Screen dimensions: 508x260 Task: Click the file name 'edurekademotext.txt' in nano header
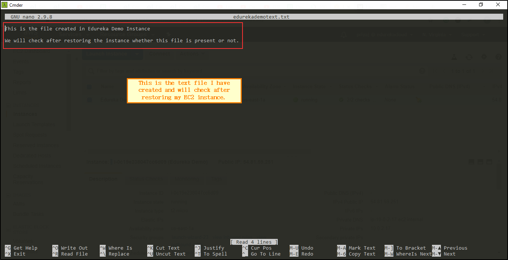click(x=261, y=17)
